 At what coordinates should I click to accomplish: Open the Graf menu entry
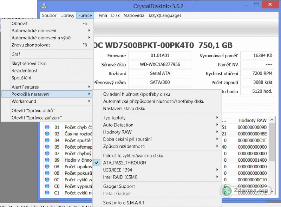click(x=47, y=54)
